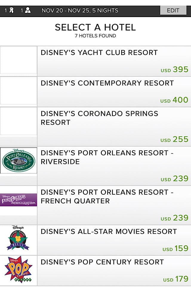Click the All-Star Movies Resort logo
This screenshot has height=299, width=191.
18,238
